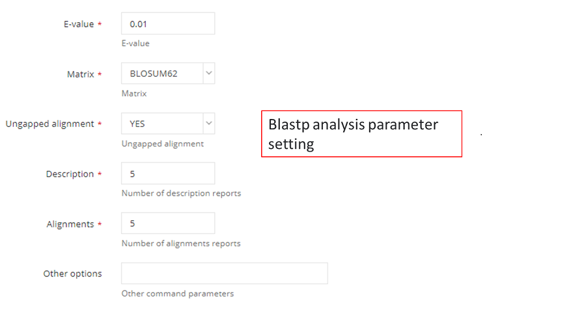Screen dimensions: 586x314
Task: Click the Ungapped alignment field label
Action: pyautogui.click(x=49, y=124)
